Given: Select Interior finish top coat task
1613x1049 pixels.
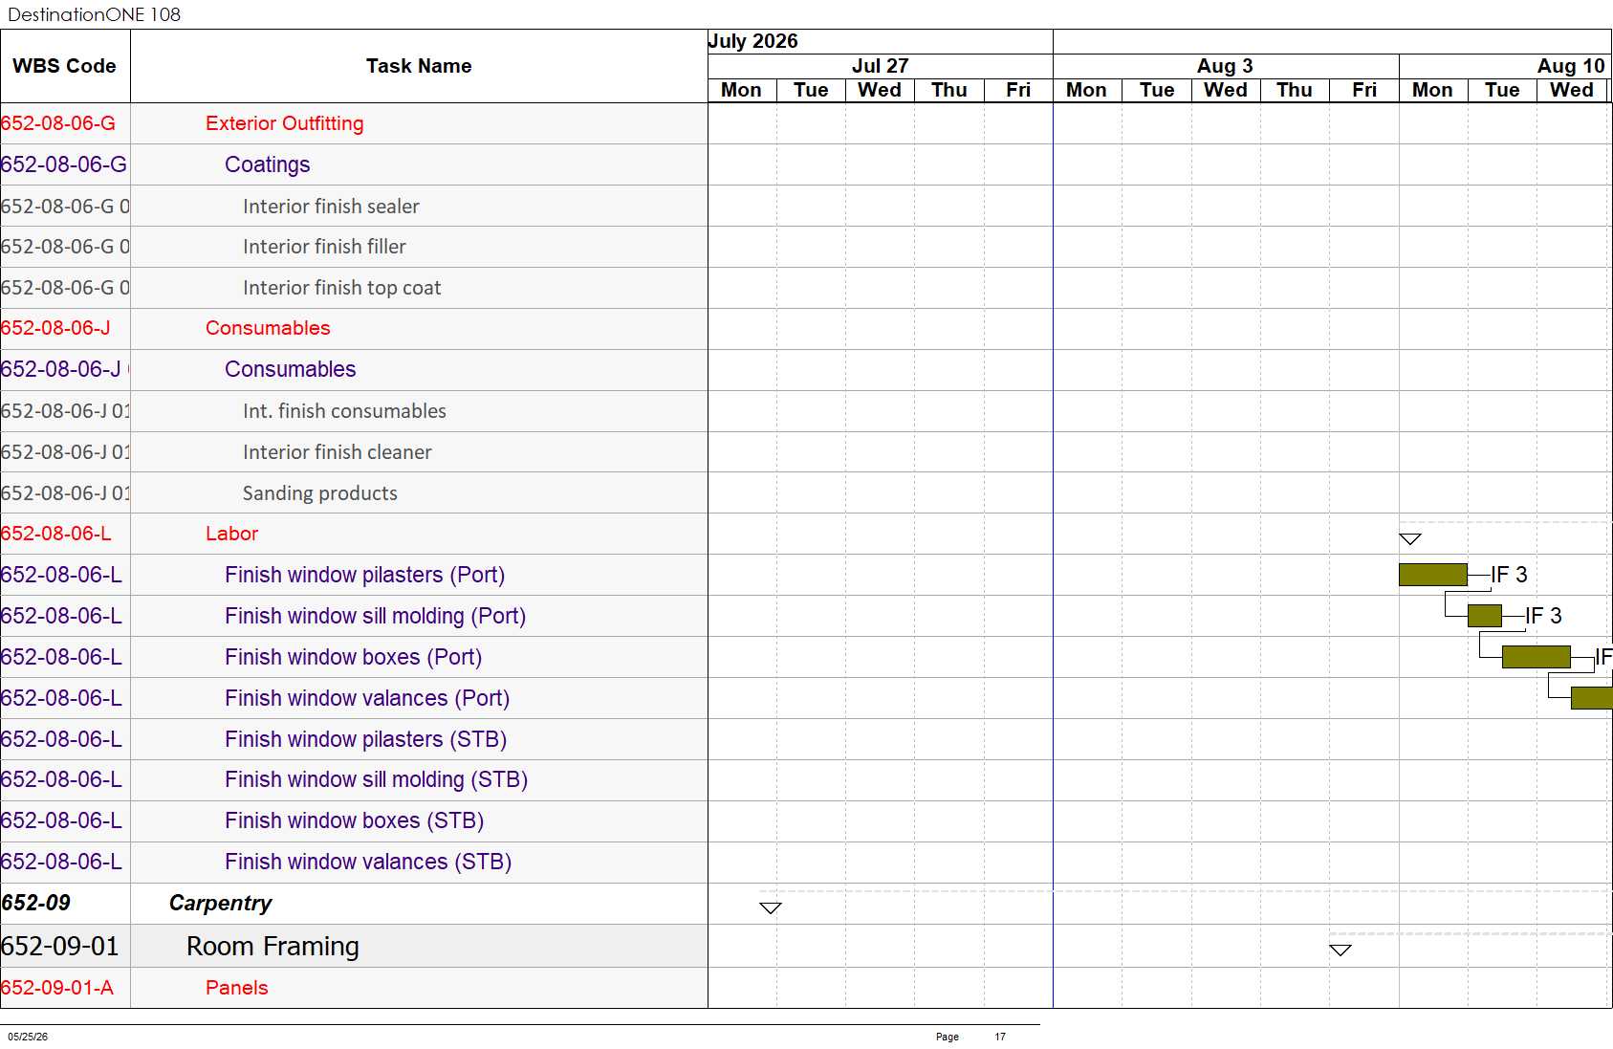Looking at the screenshot, I should click(341, 288).
